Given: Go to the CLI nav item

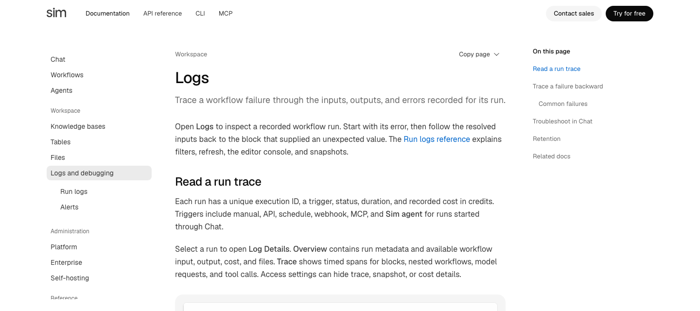Looking at the screenshot, I should pos(200,14).
